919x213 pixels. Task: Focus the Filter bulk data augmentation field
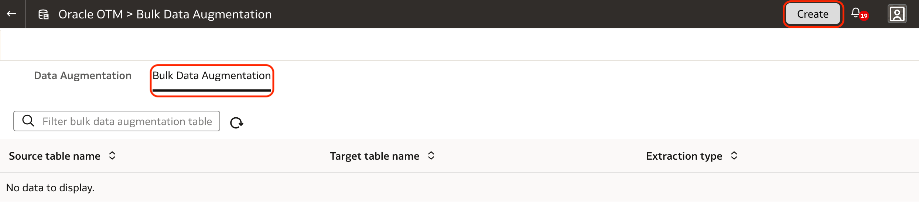127,121
